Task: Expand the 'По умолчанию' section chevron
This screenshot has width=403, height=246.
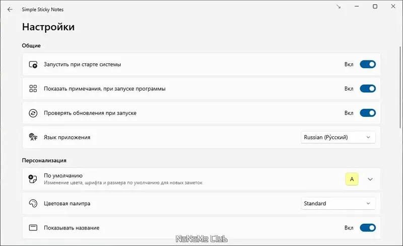Action: point(371,179)
